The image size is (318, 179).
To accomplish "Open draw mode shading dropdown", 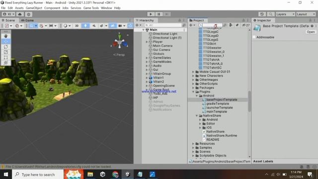I will (x=67, y=26).
